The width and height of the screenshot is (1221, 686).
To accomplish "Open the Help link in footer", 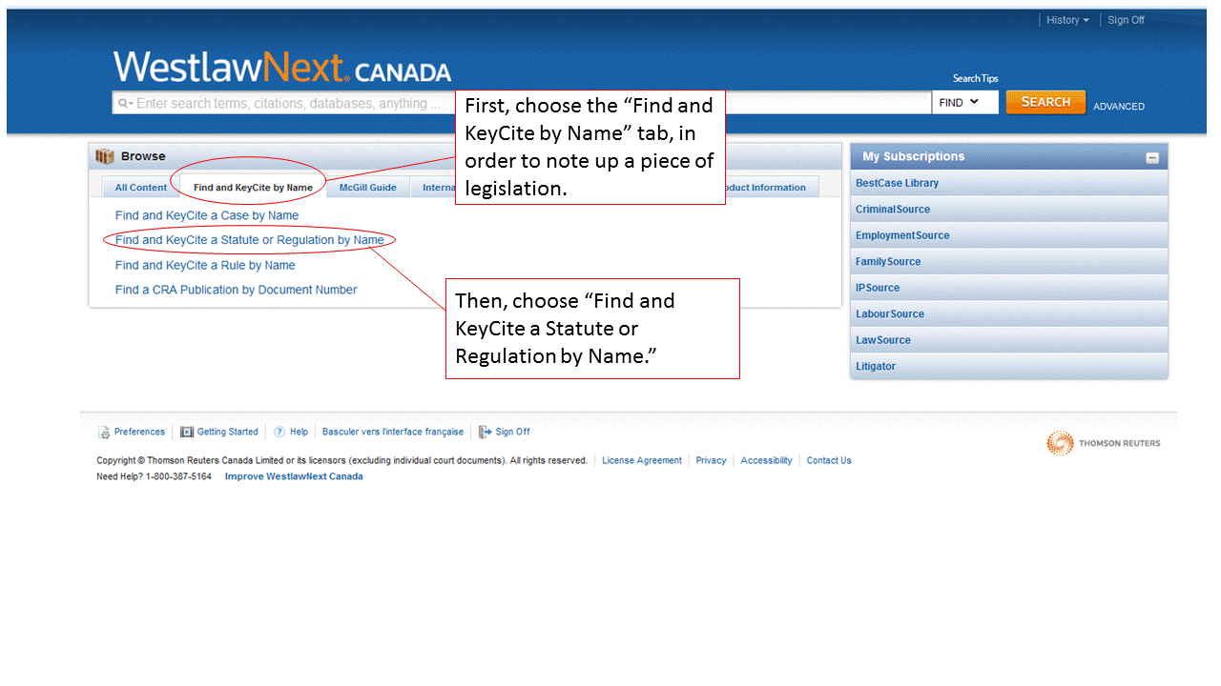I will (x=299, y=432).
